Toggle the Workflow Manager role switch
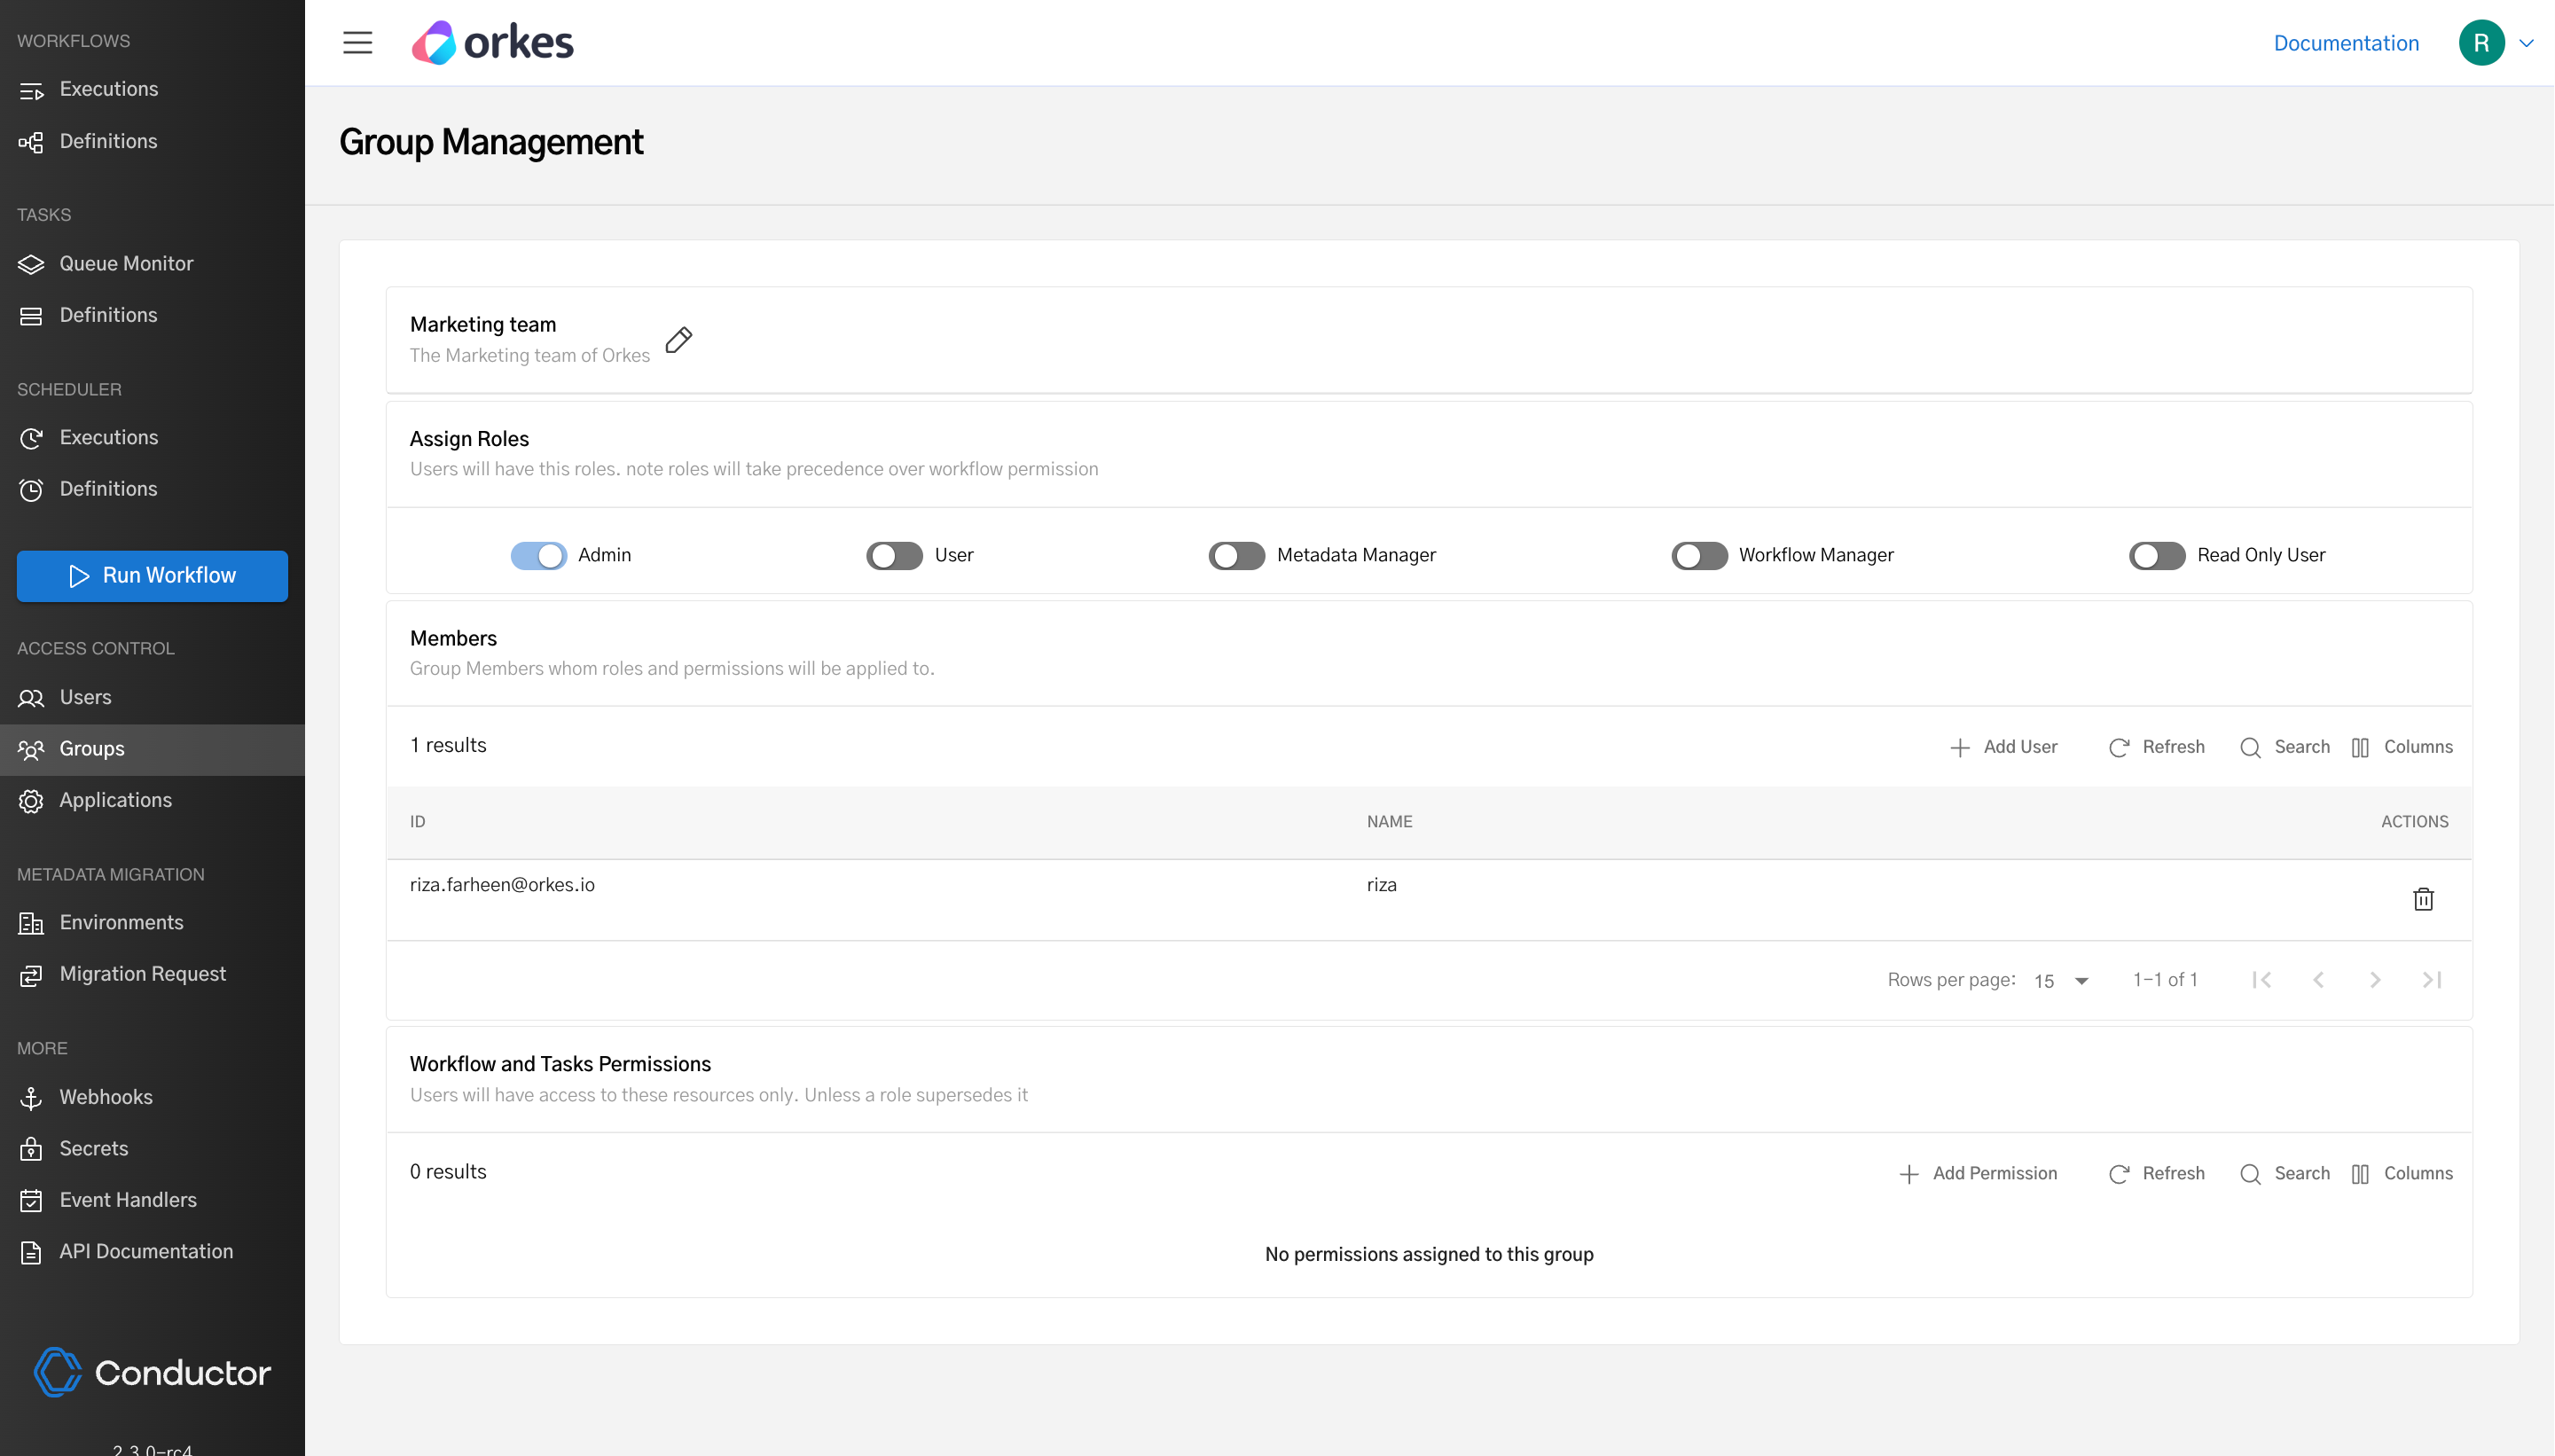The image size is (2555, 1456). (x=1699, y=555)
